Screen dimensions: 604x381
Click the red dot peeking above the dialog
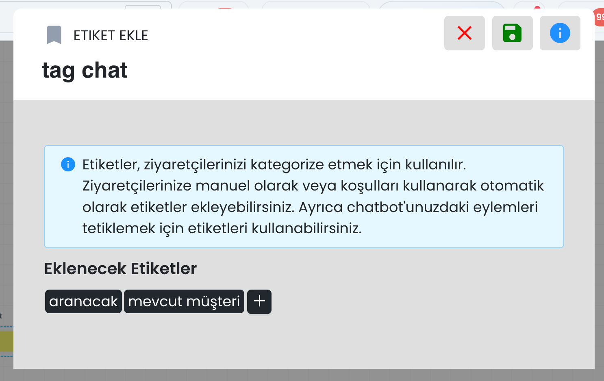click(537, 7)
